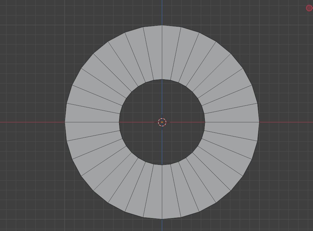Click the red X axis line left of the ring

point(32,122)
